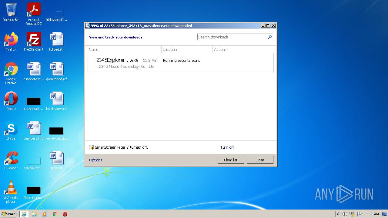Open the Action Center flag icon
The height and width of the screenshot is (218, 388).
point(359,214)
